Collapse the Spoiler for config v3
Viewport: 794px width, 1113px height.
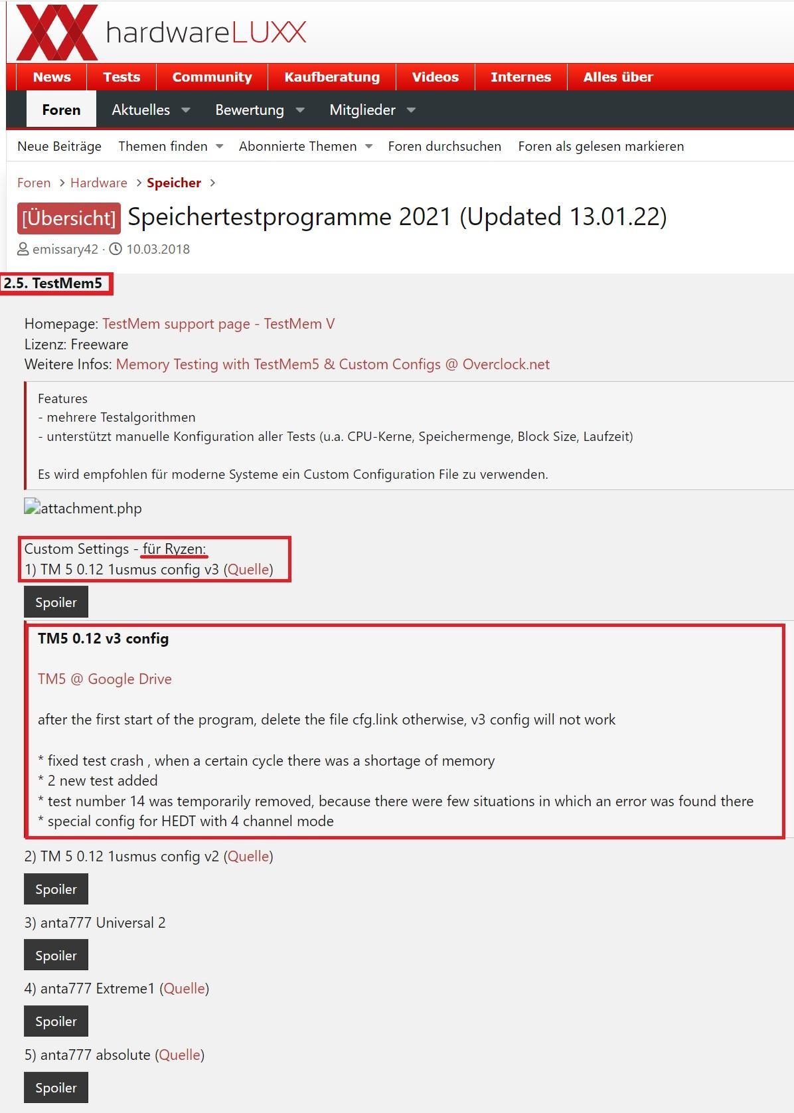(56, 602)
